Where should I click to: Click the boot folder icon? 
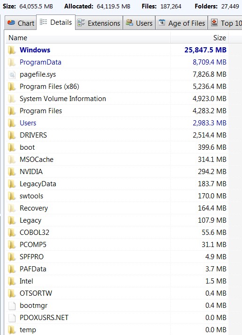[12, 147]
